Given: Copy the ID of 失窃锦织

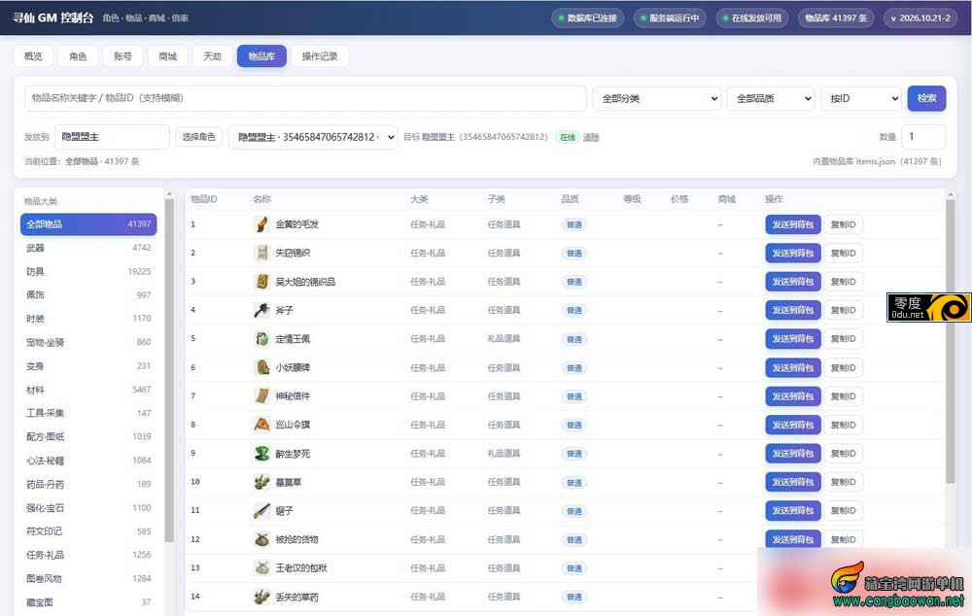Looking at the screenshot, I should 843,253.
